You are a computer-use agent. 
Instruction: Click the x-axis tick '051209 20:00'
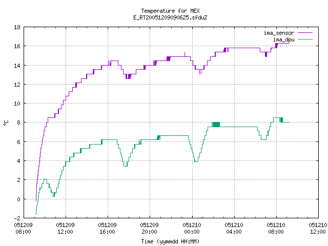(149, 229)
